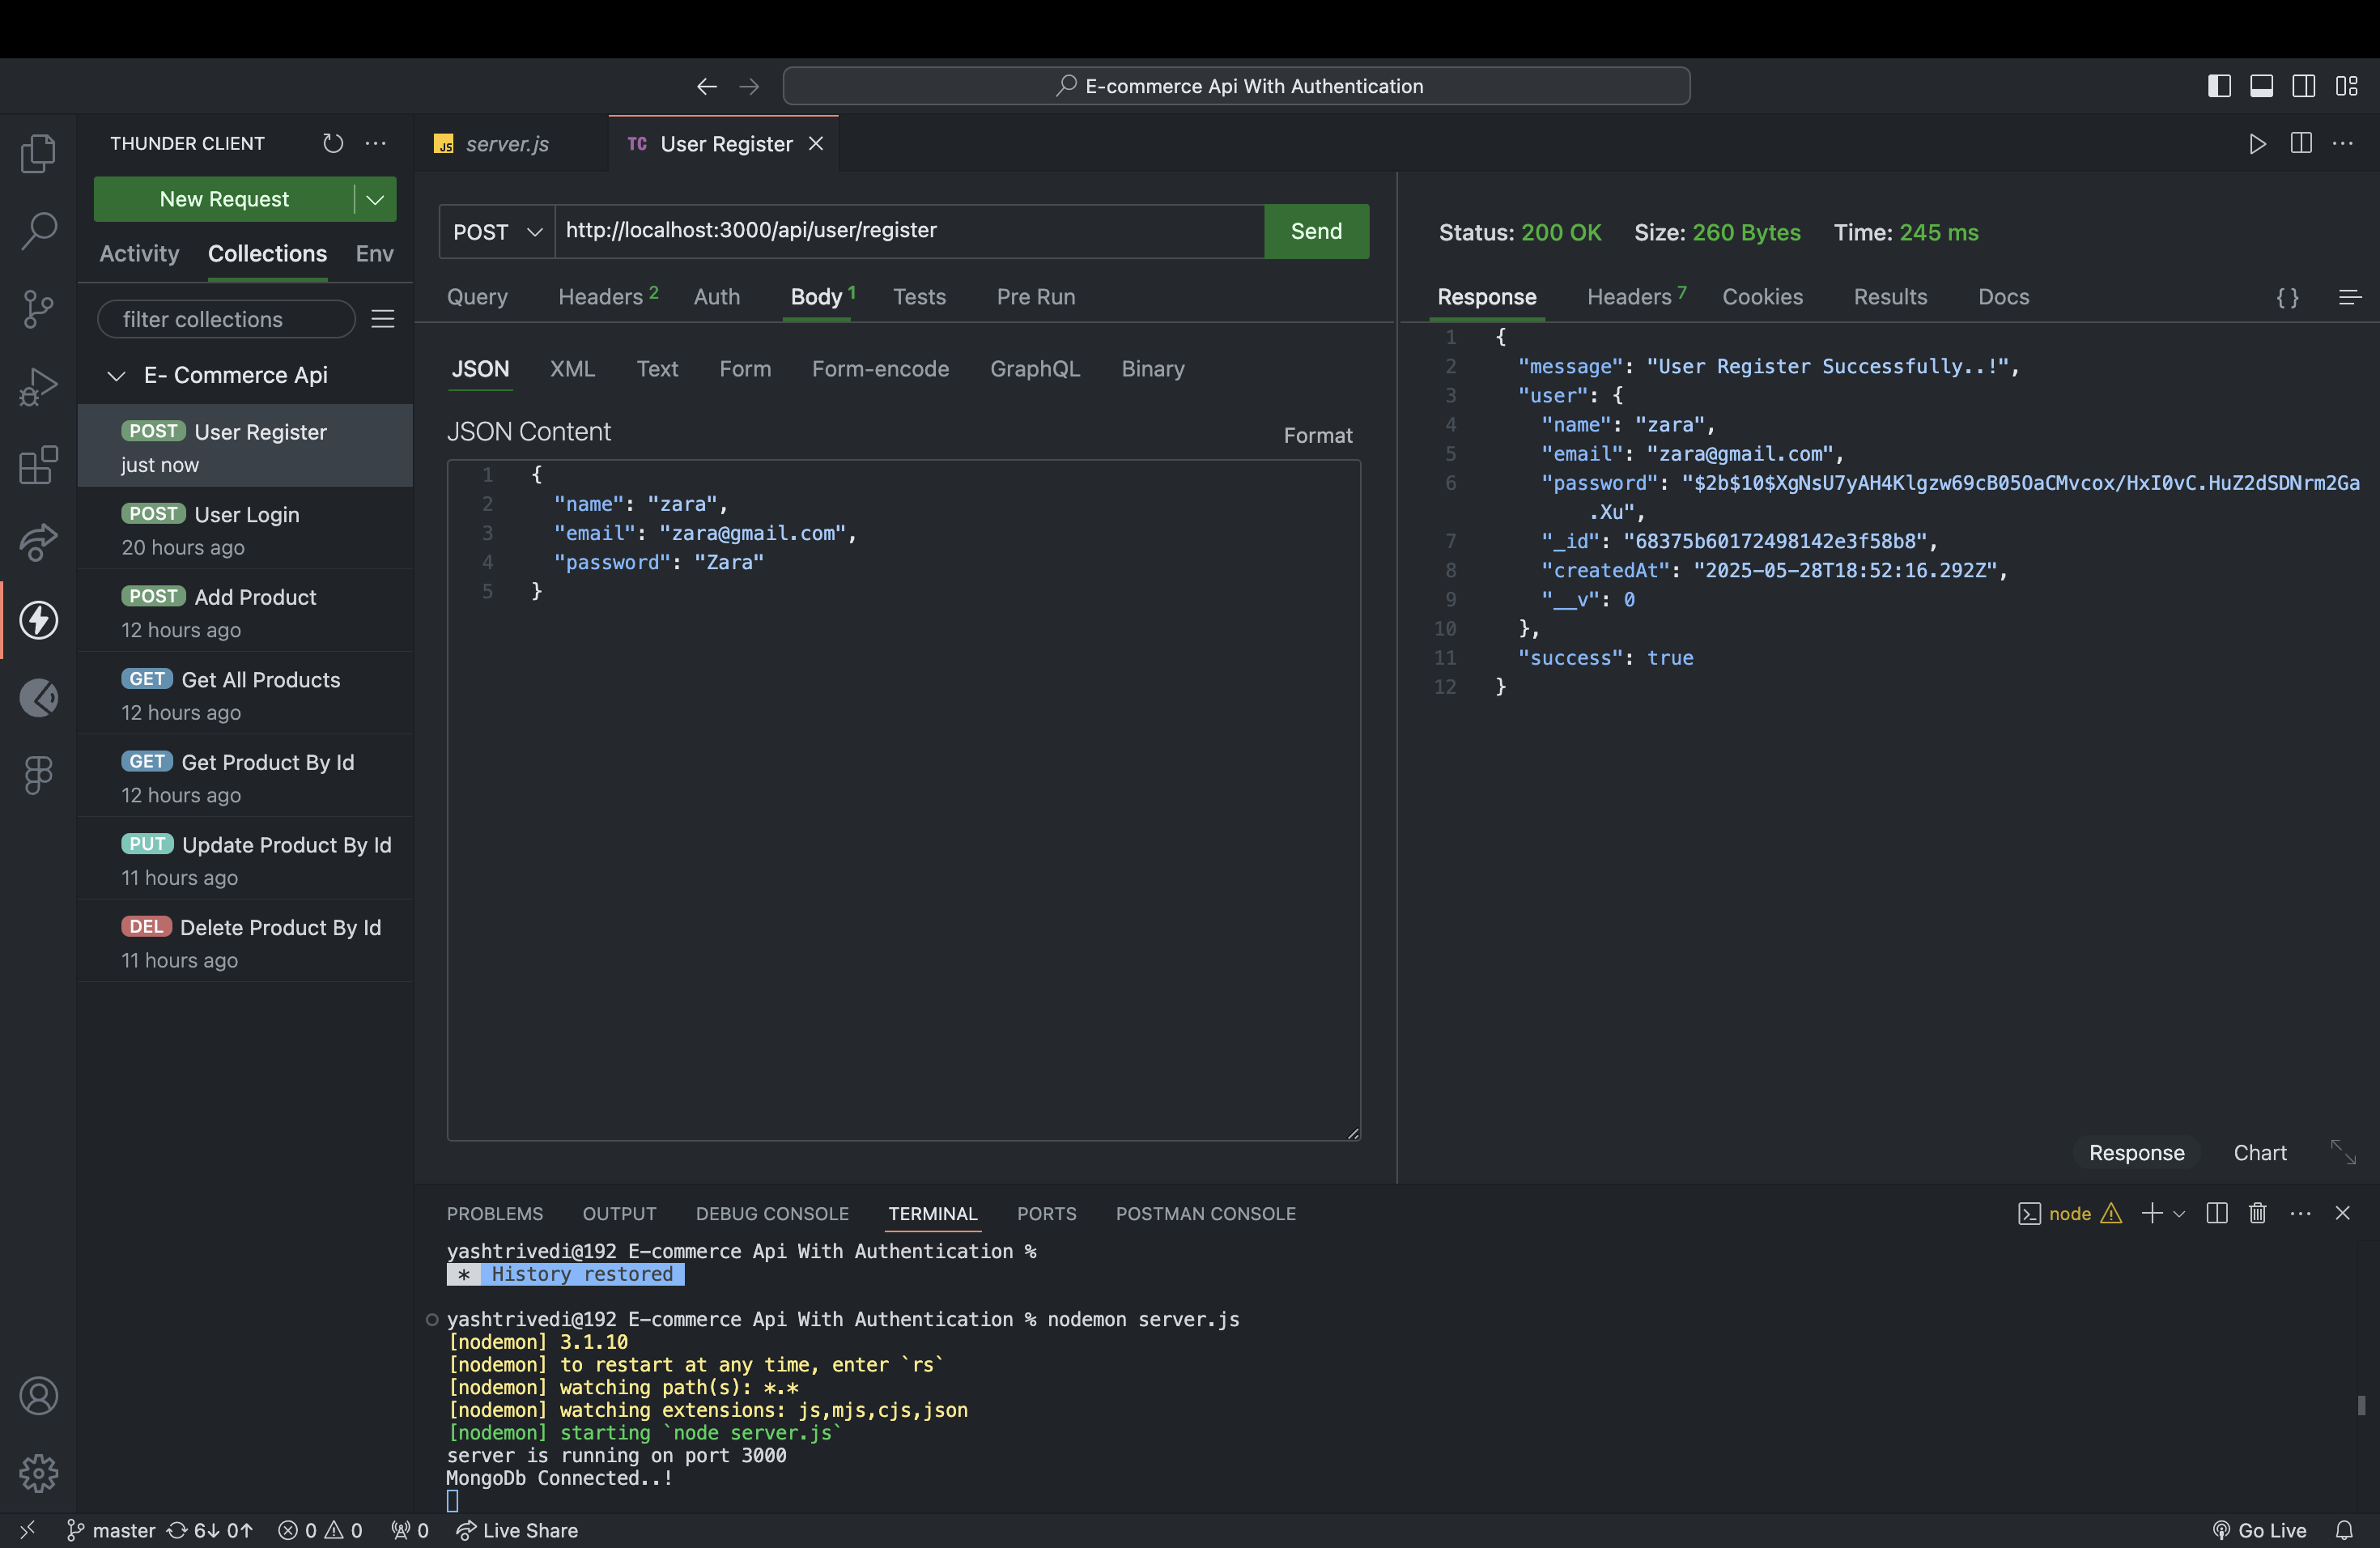Click the terminal scrollbar thumb
This screenshot has width=2380, height=1548.
(x=2361, y=1405)
